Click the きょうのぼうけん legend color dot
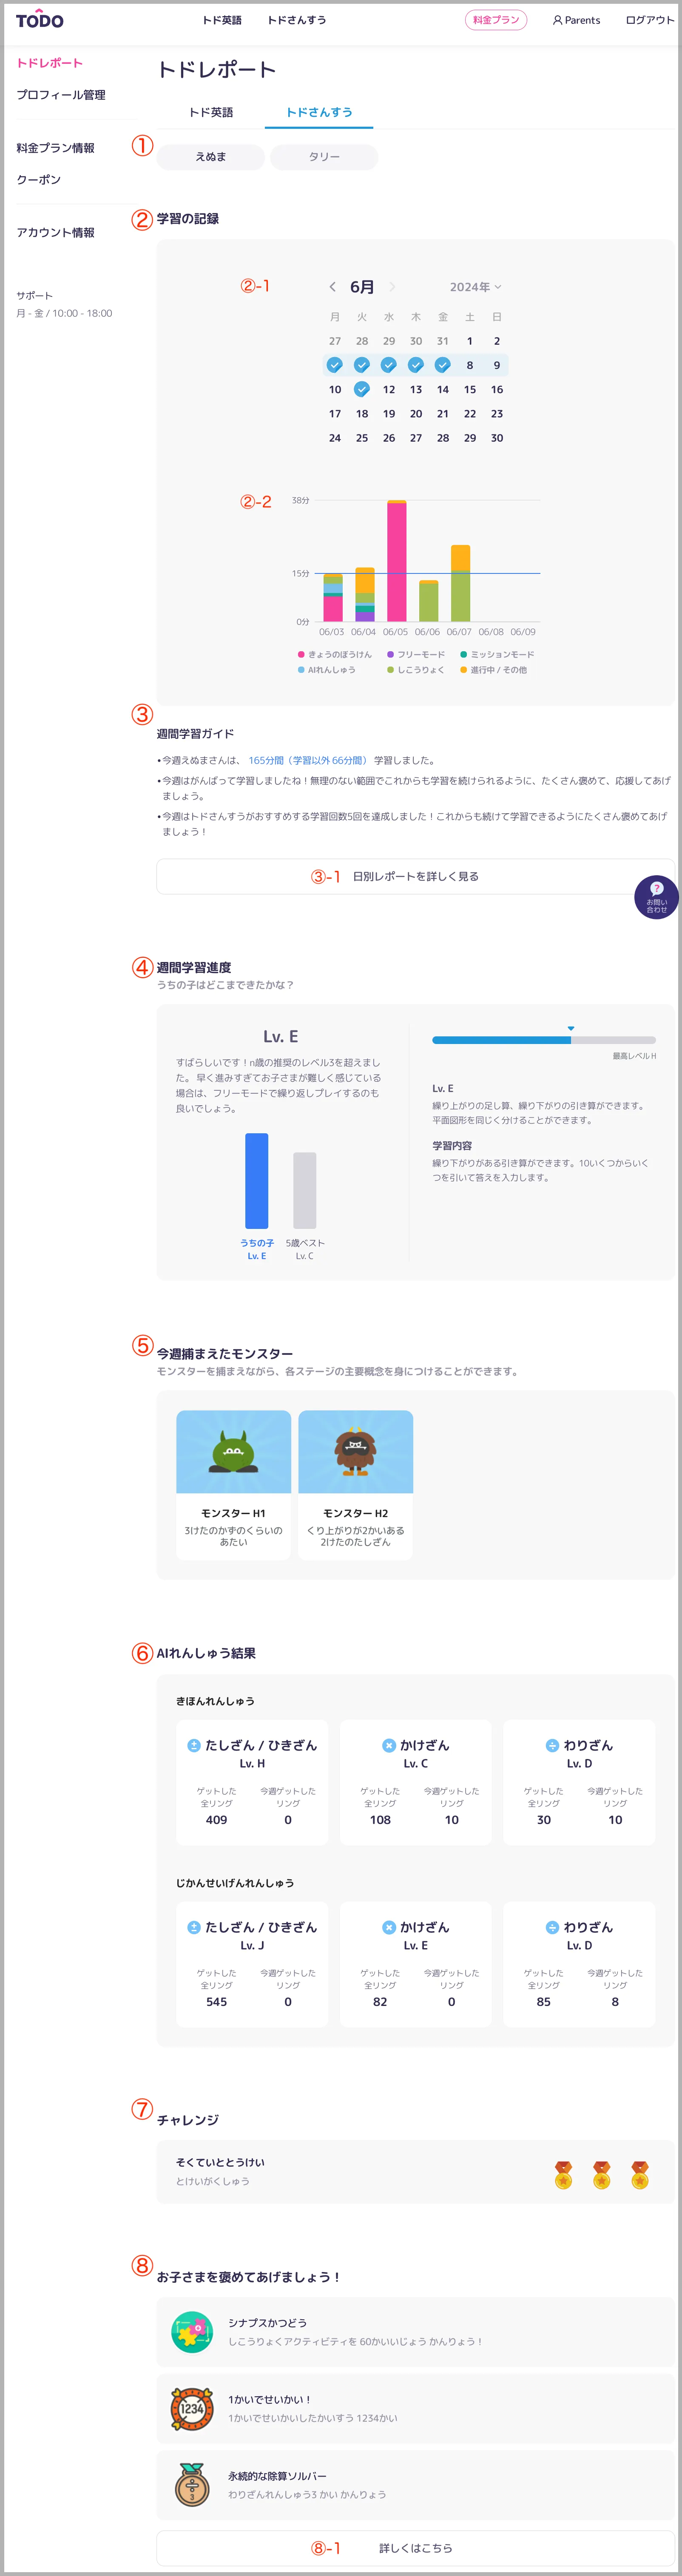Viewport: 682px width, 2576px height. [301, 654]
